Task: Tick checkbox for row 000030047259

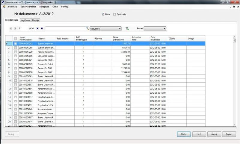Action: coord(16,48)
